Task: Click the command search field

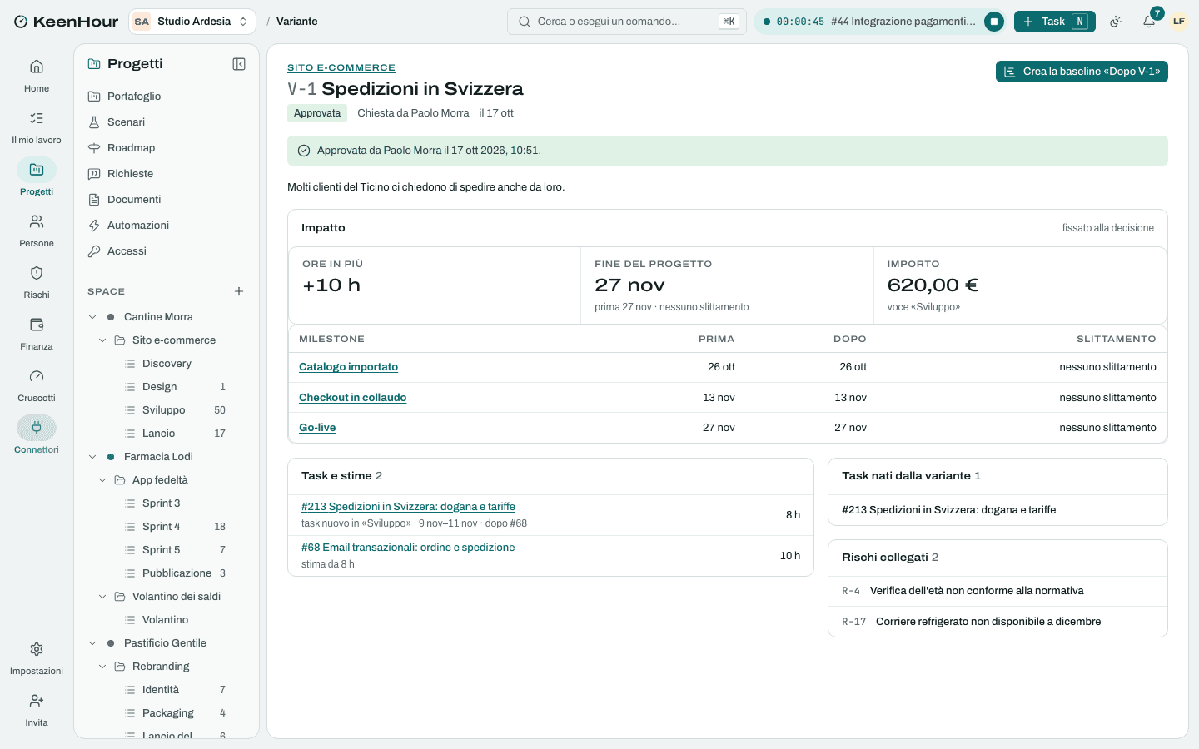Action: [626, 22]
